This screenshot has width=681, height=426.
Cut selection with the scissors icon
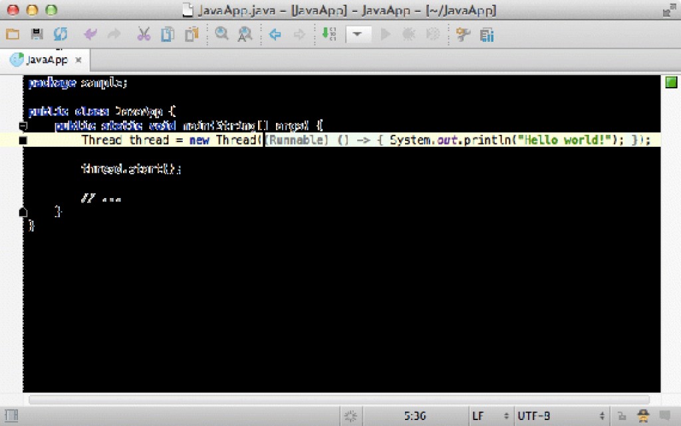point(144,35)
